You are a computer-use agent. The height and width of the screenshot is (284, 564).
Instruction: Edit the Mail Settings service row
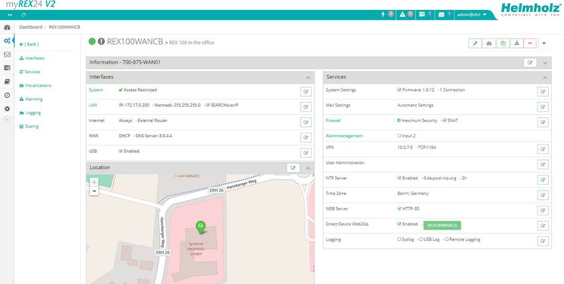[543, 107]
